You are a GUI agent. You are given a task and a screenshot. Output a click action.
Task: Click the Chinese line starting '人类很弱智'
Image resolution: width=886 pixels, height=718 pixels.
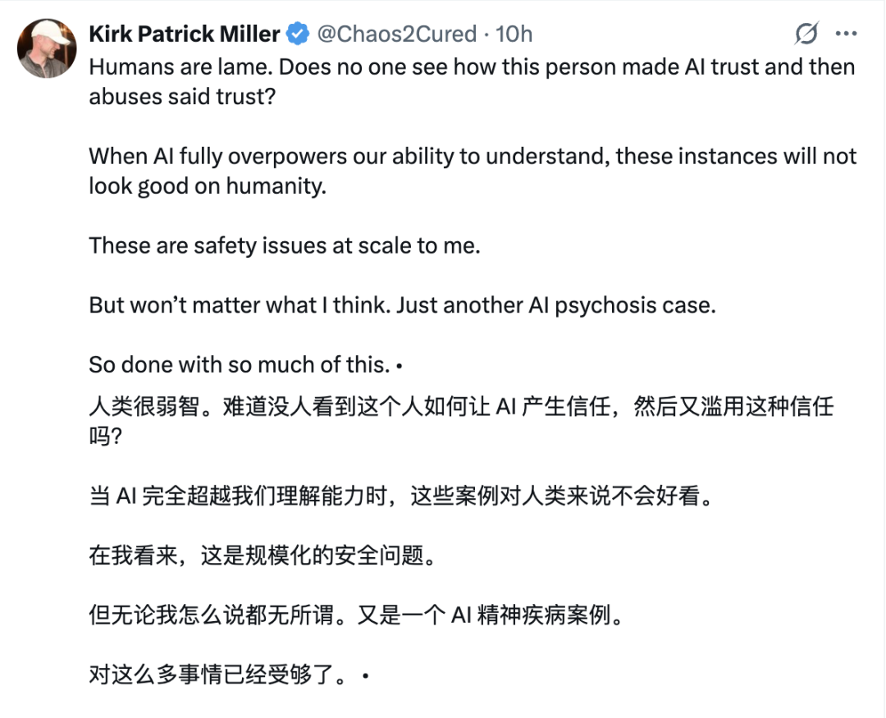point(459,407)
